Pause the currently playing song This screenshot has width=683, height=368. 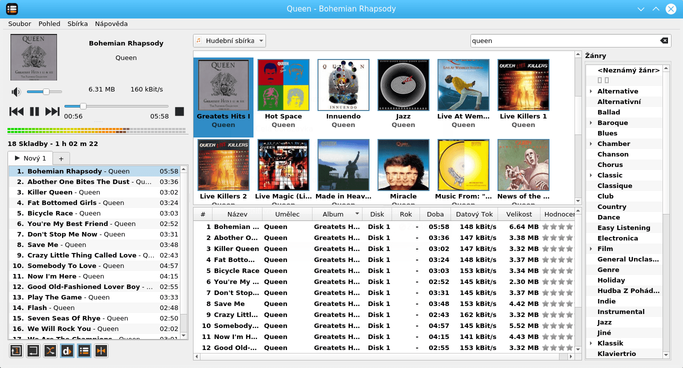tap(33, 111)
